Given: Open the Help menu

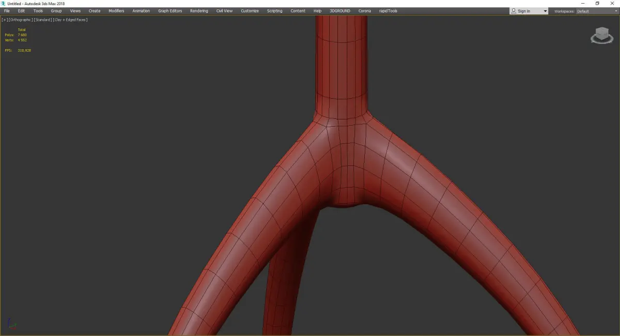Looking at the screenshot, I should pos(317,11).
